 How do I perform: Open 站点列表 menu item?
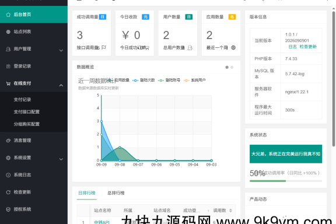coord(34,32)
